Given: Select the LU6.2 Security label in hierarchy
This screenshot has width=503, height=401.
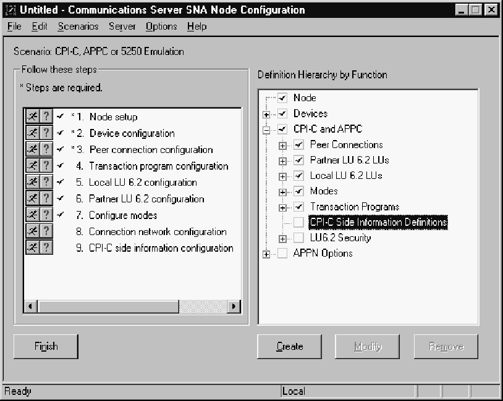Looking at the screenshot, I should [x=340, y=238].
